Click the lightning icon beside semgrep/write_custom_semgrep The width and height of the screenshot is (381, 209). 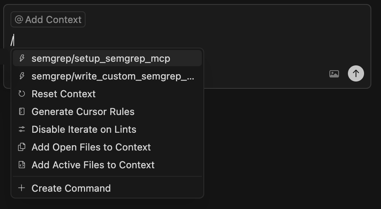22,76
